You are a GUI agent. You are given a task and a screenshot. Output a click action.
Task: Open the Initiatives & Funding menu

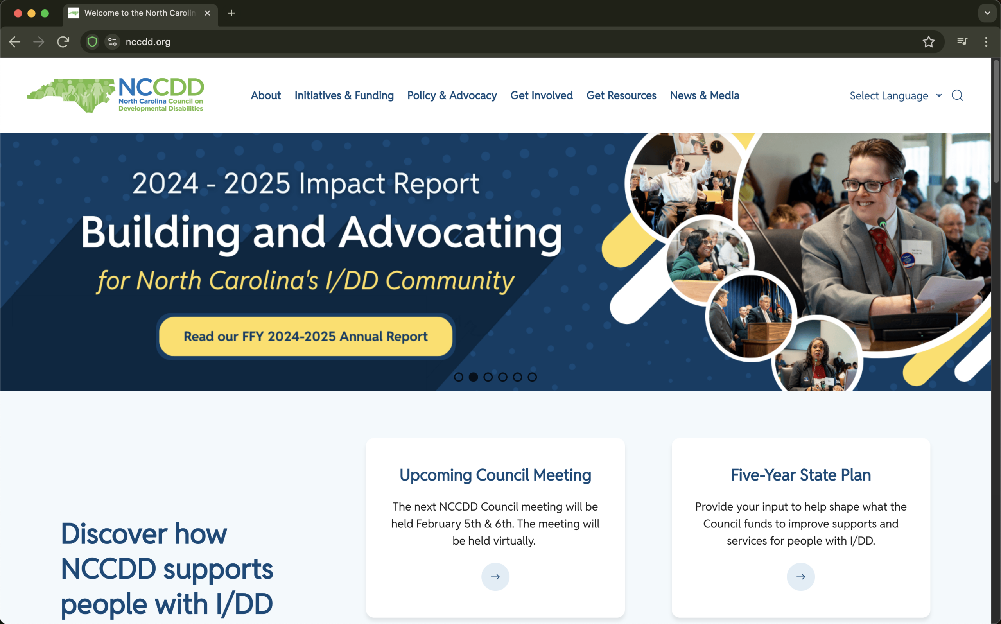(344, 95)
